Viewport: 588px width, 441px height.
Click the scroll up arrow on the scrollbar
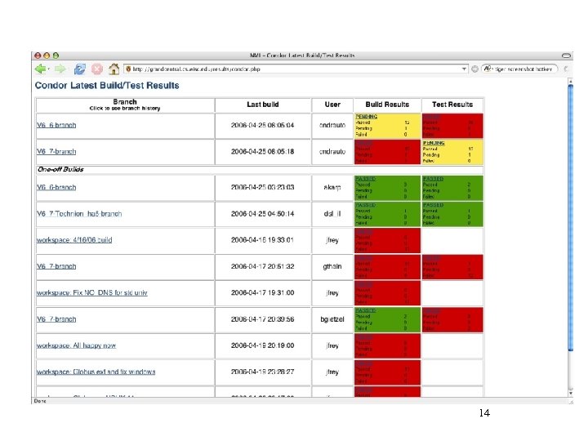[x=570, y=81]
